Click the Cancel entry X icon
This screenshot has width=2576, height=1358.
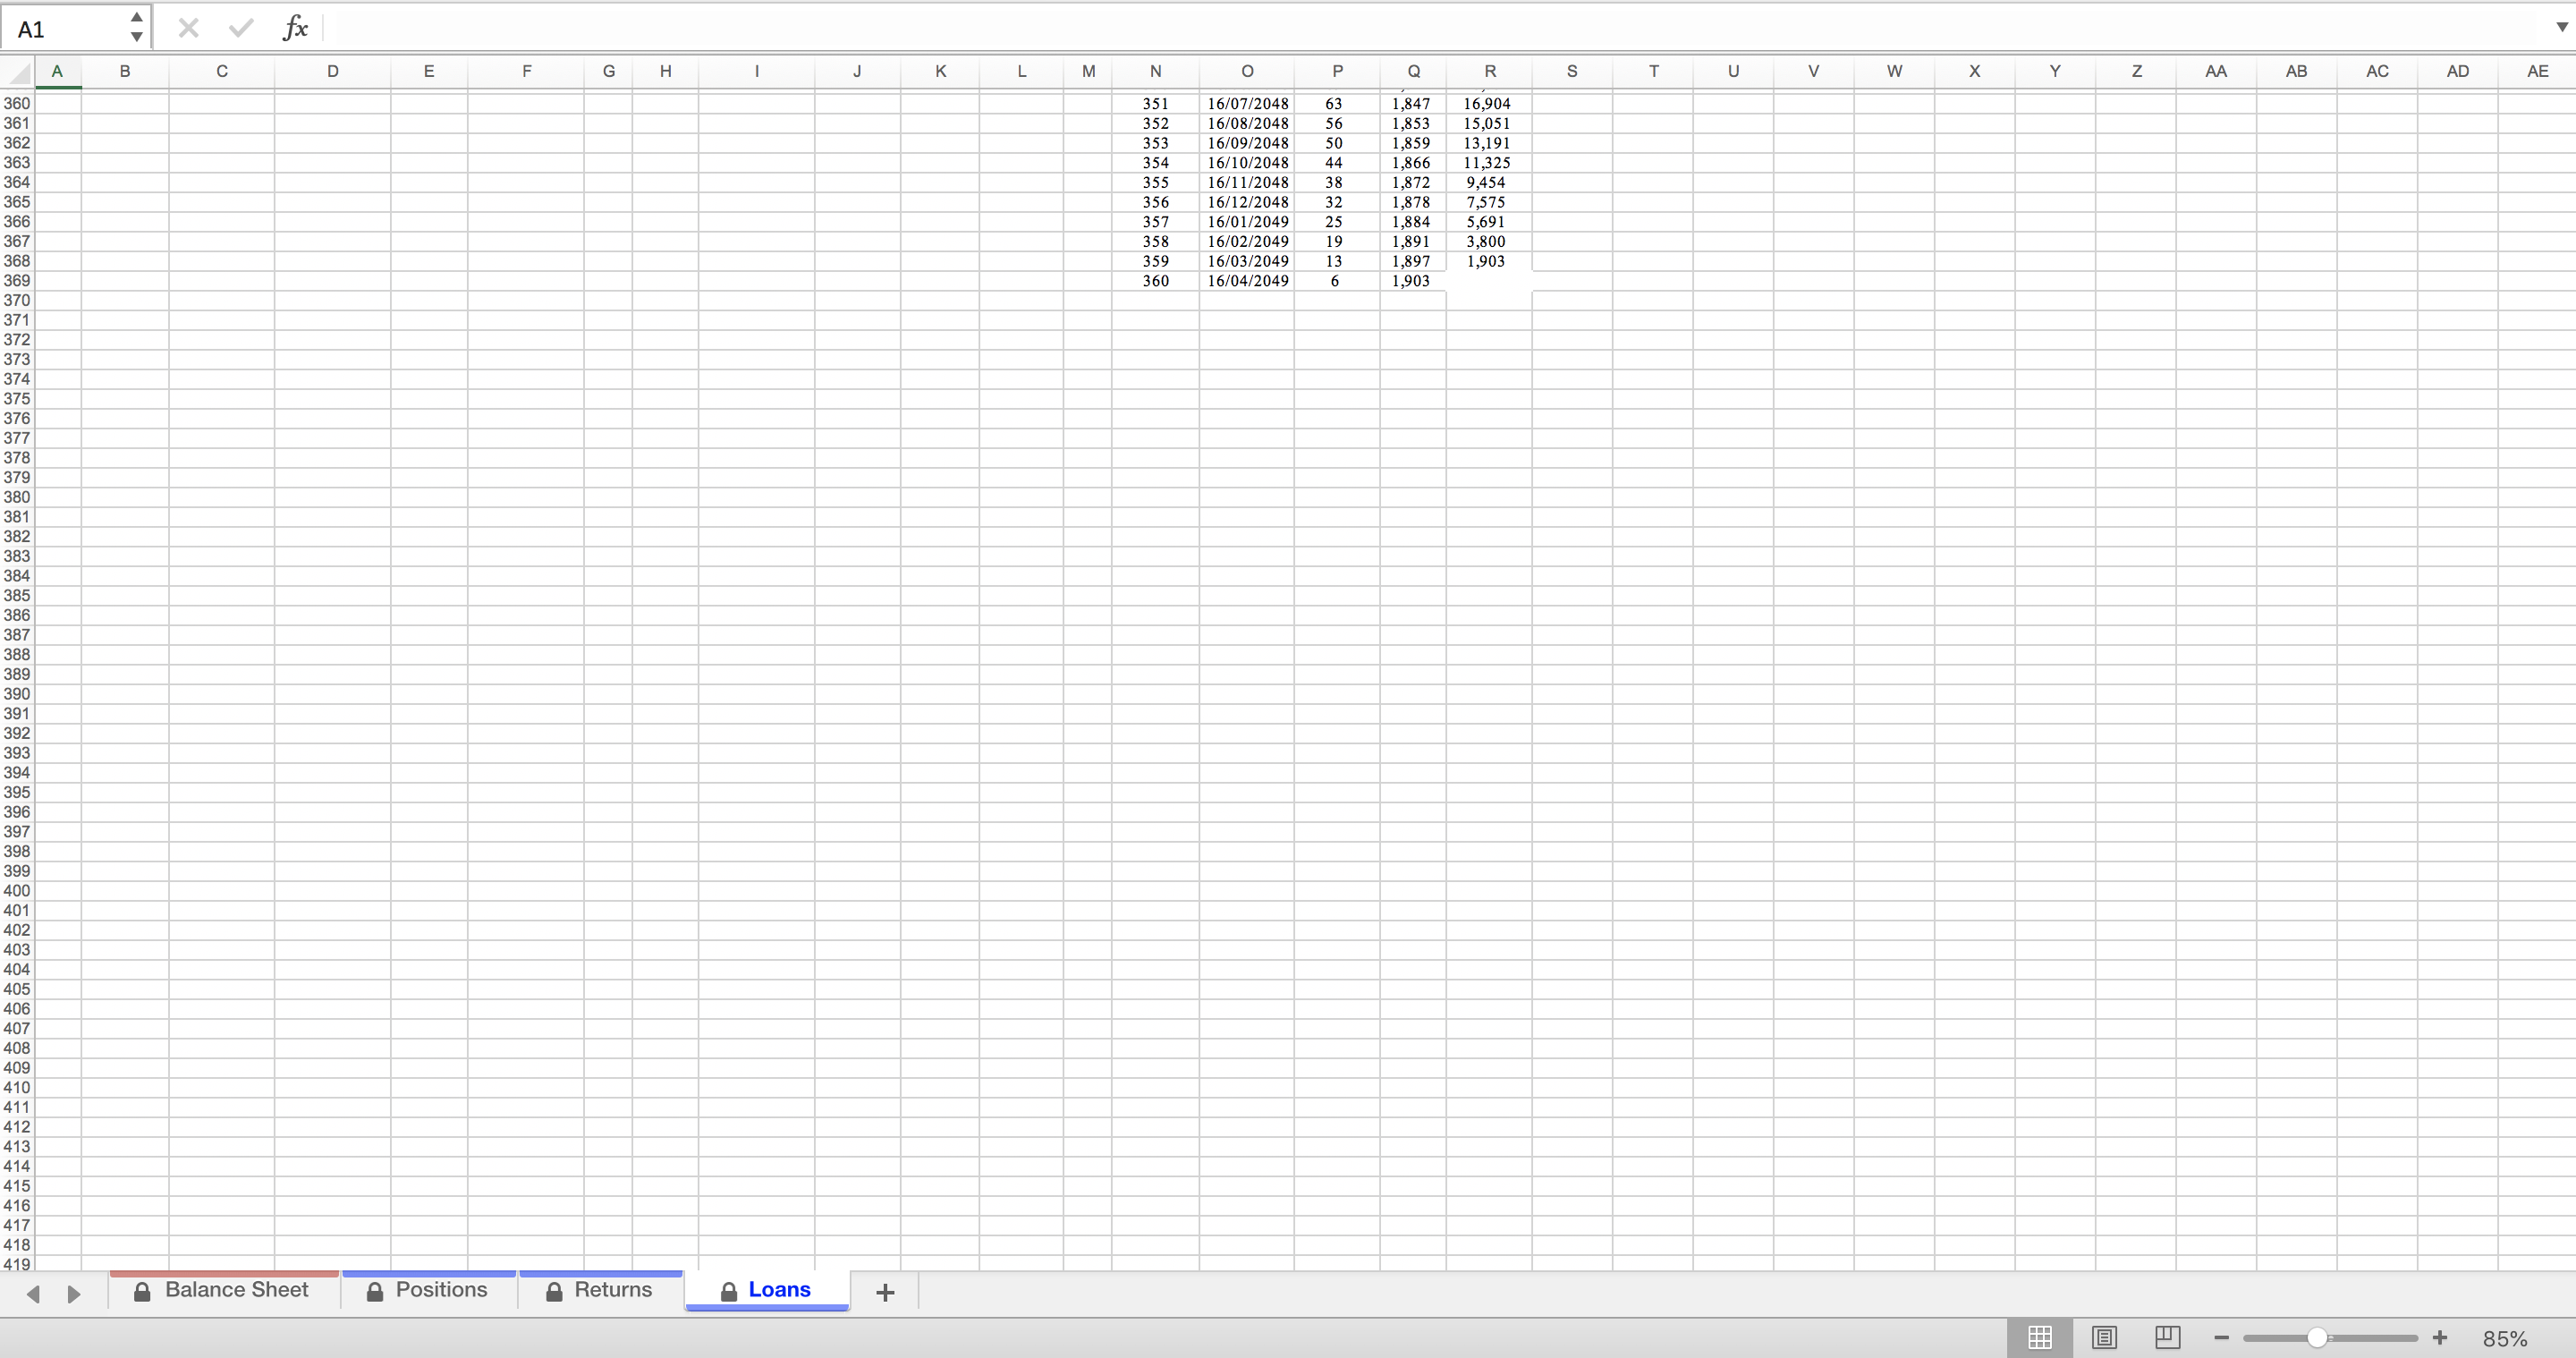pos(188,28)
